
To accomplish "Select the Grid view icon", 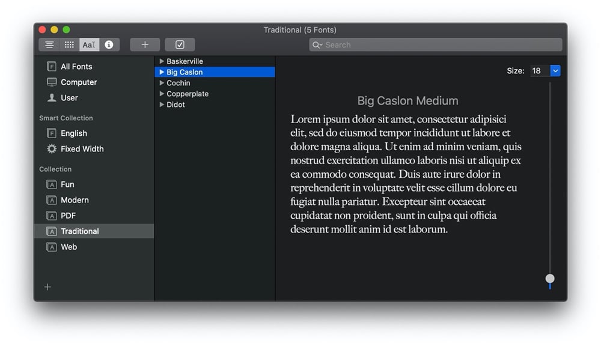I will click(x=69, y=45).
